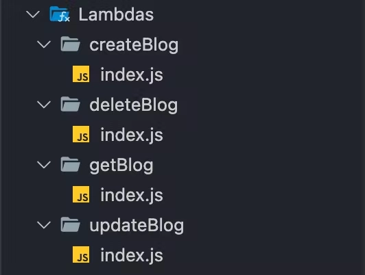Image resolution: width=365 pixels, height=275 pixels.
Task: Collapse the createBlog folder chevron
Action: point(44,44)
